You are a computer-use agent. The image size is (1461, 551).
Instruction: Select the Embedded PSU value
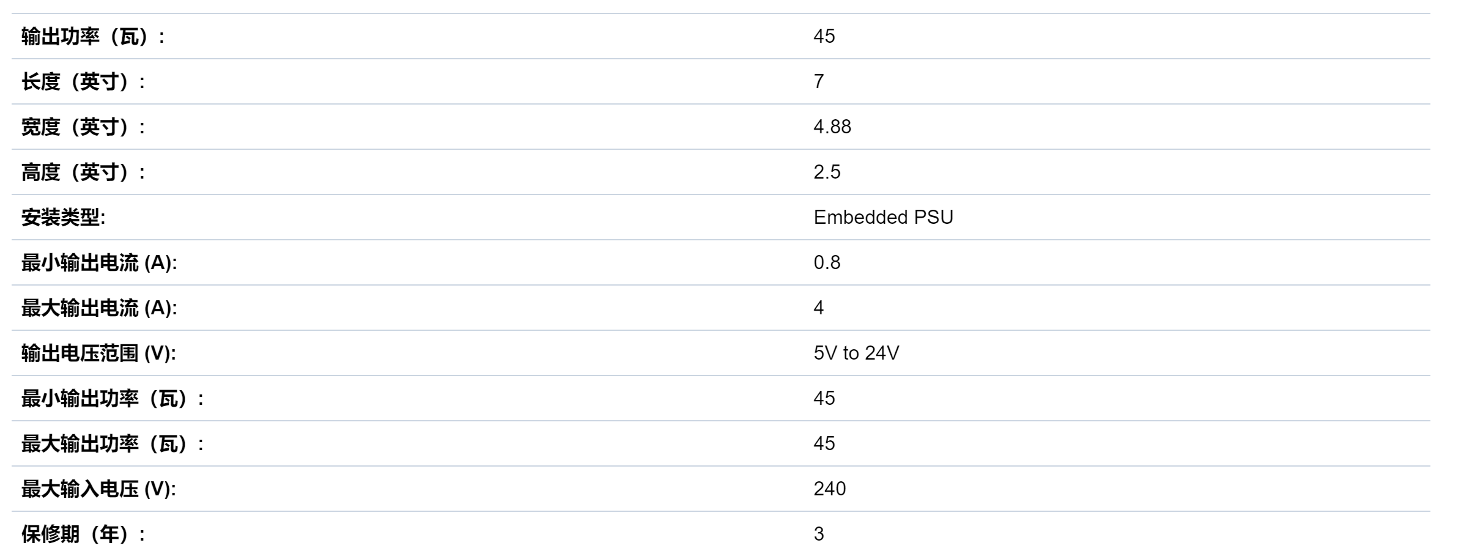point(883,217)
